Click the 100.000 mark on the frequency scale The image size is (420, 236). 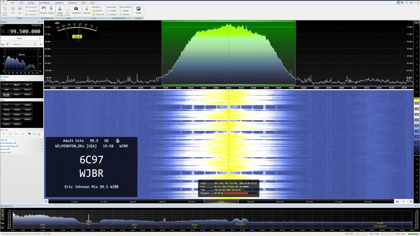pyautogui.click(x=250, y=202)
